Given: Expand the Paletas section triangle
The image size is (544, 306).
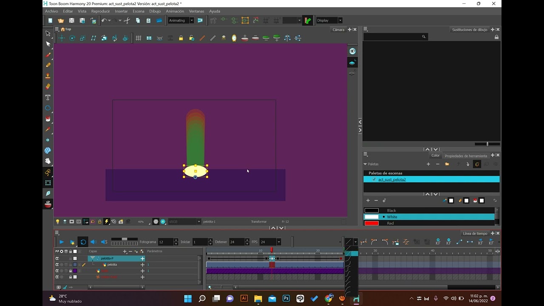Looking at the screenshot, I should [365, 164].
